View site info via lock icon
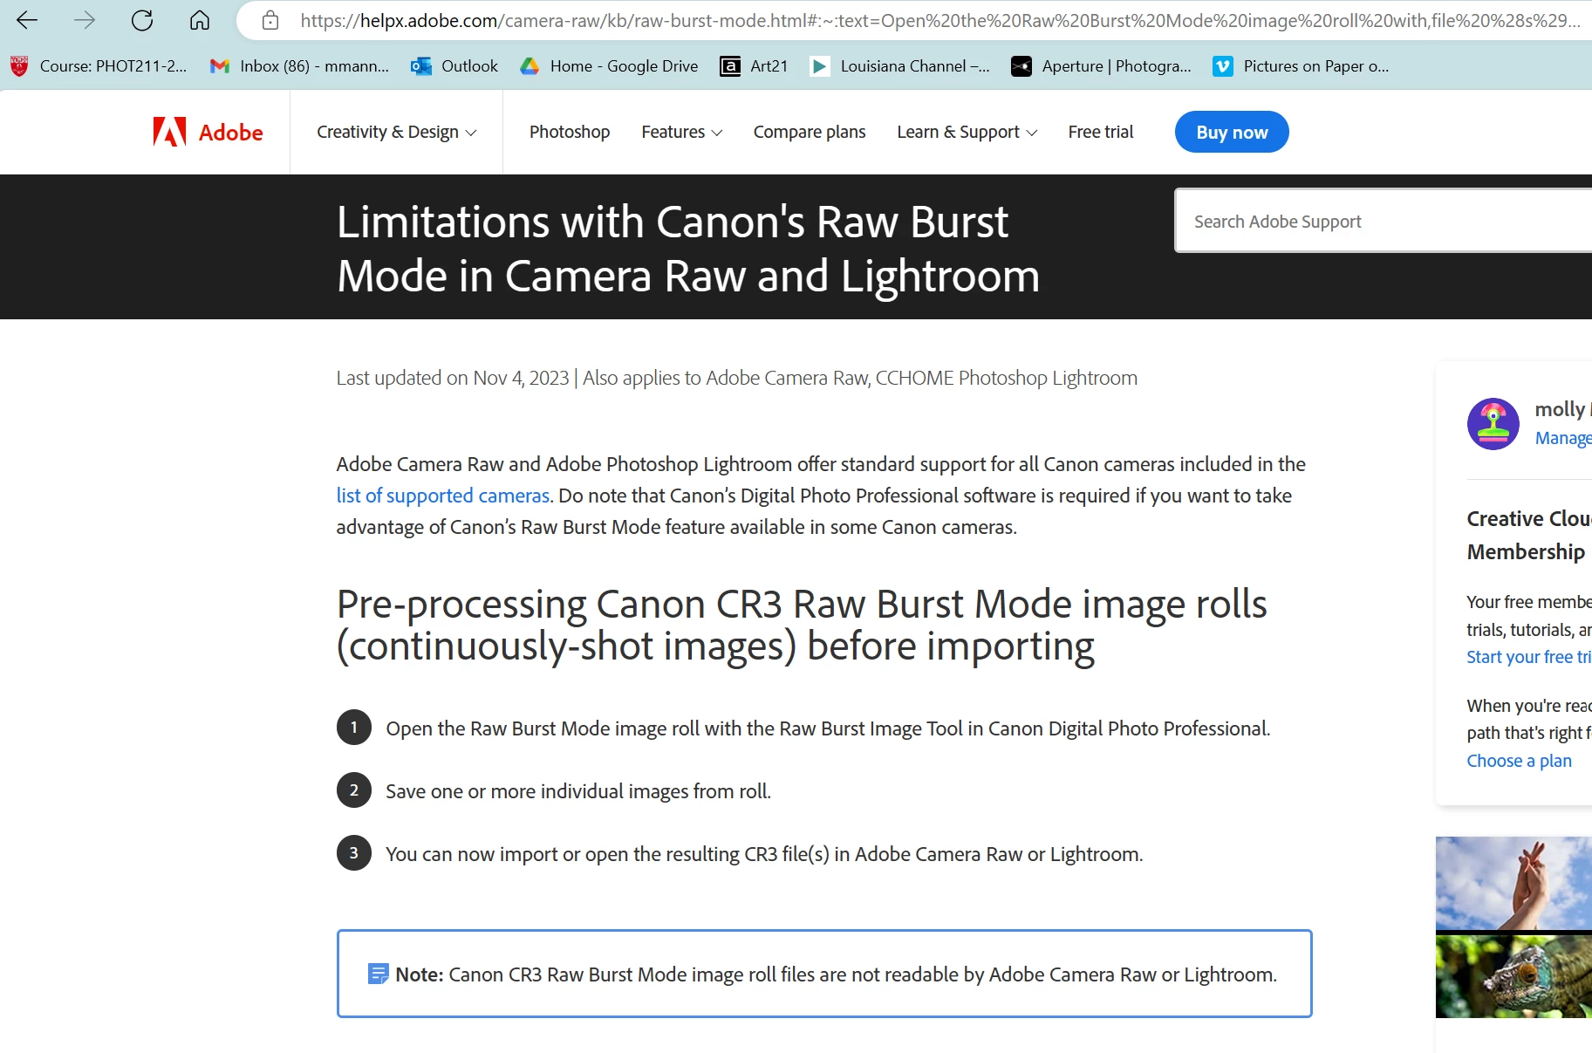 [x=270, y=20]
